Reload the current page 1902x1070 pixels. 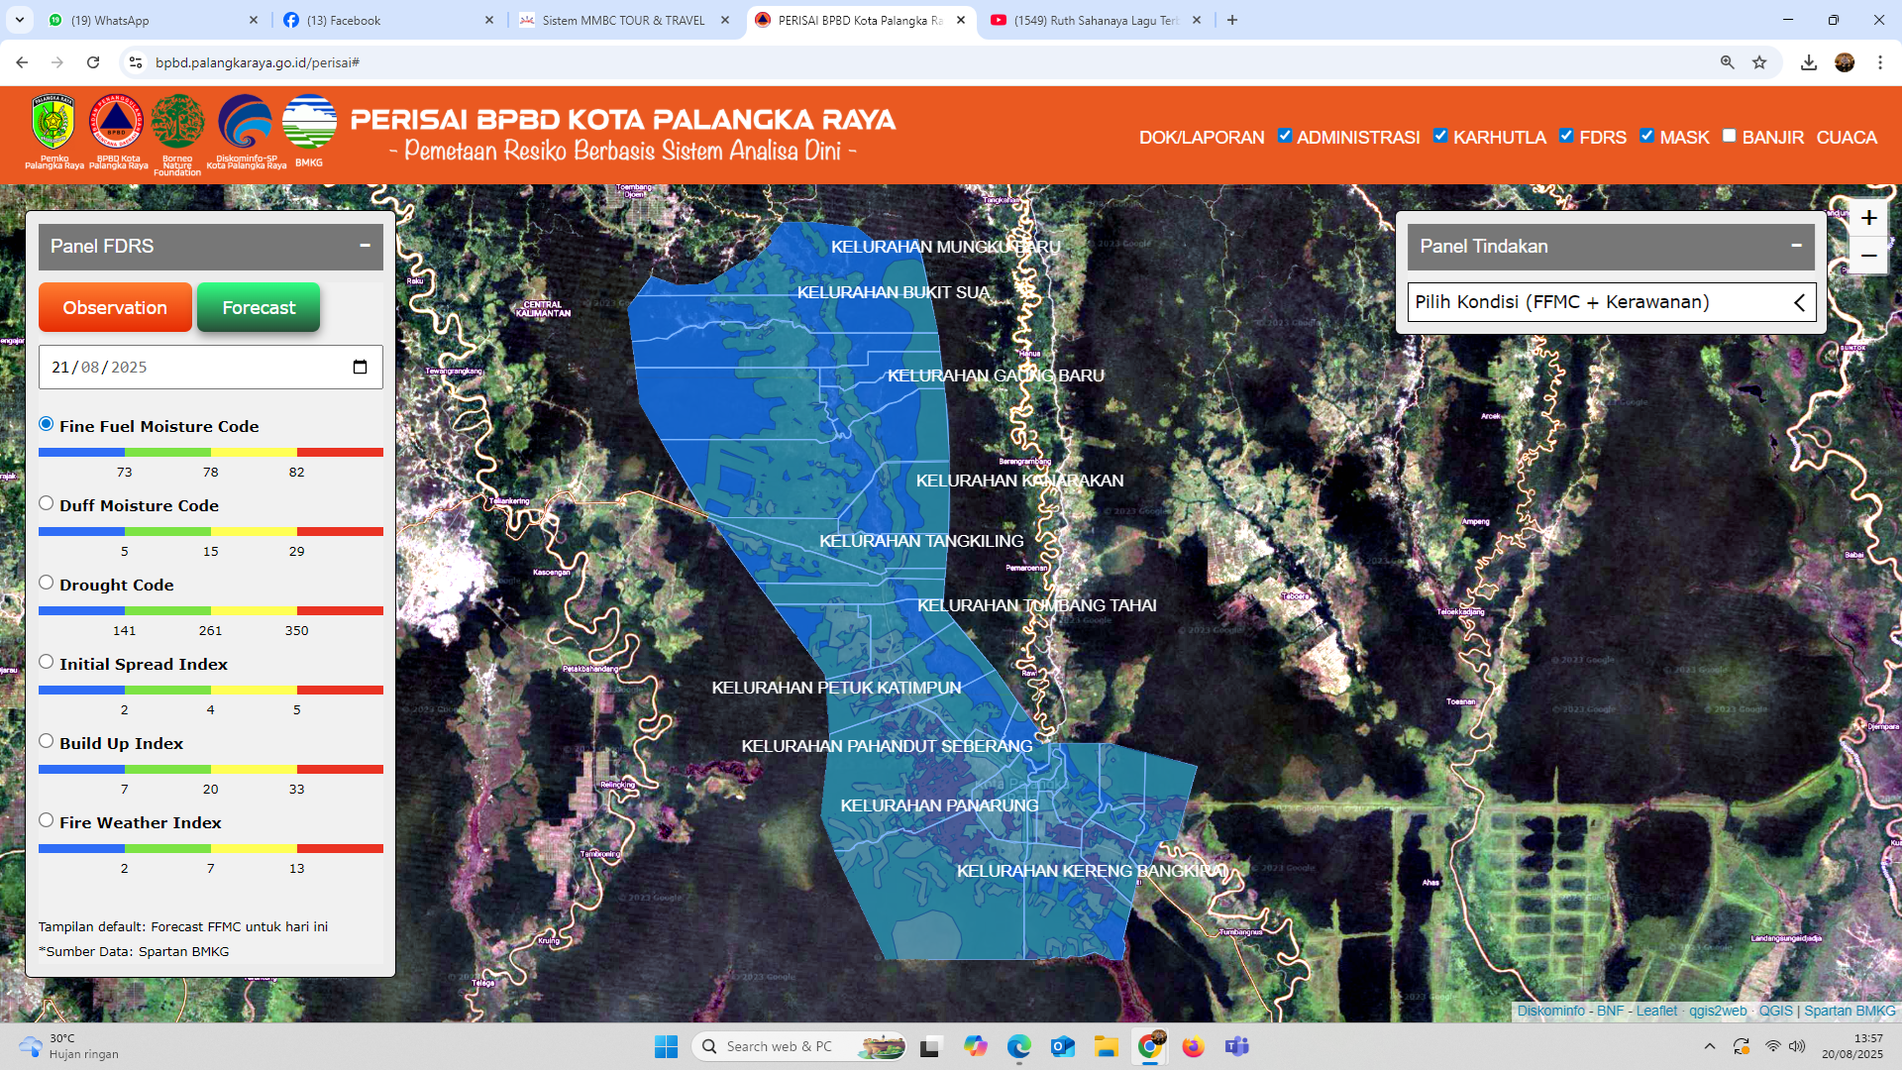coord(93,62)
